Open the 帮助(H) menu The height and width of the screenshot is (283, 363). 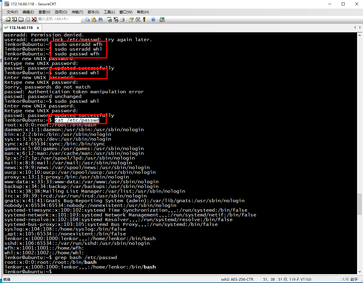(x=143, y=12)
